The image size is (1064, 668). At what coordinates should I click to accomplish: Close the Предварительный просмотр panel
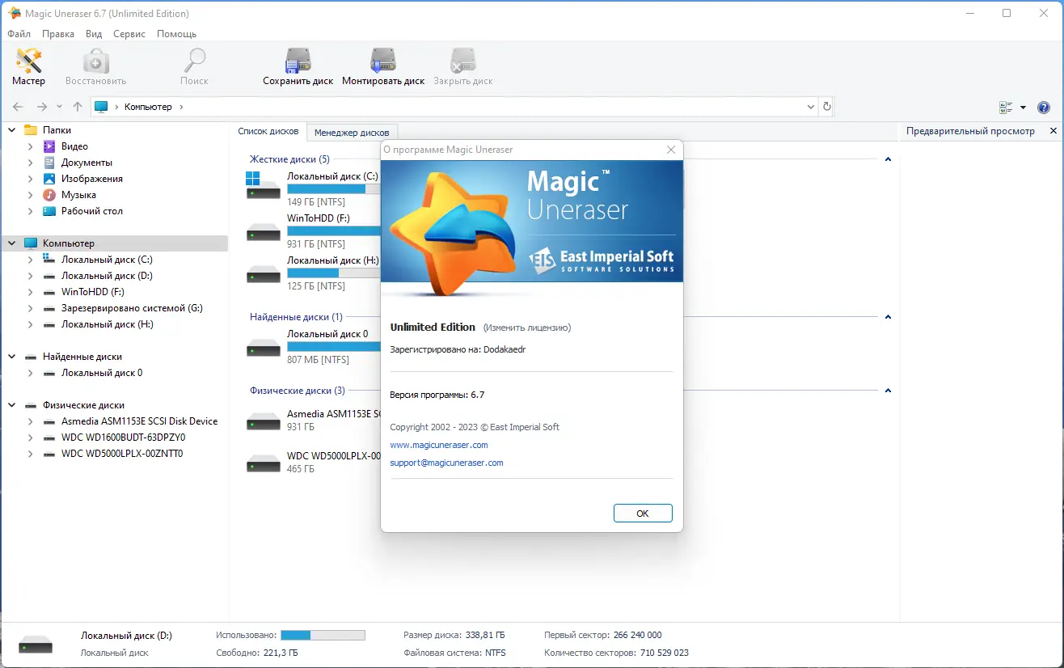coord(1053,130)
